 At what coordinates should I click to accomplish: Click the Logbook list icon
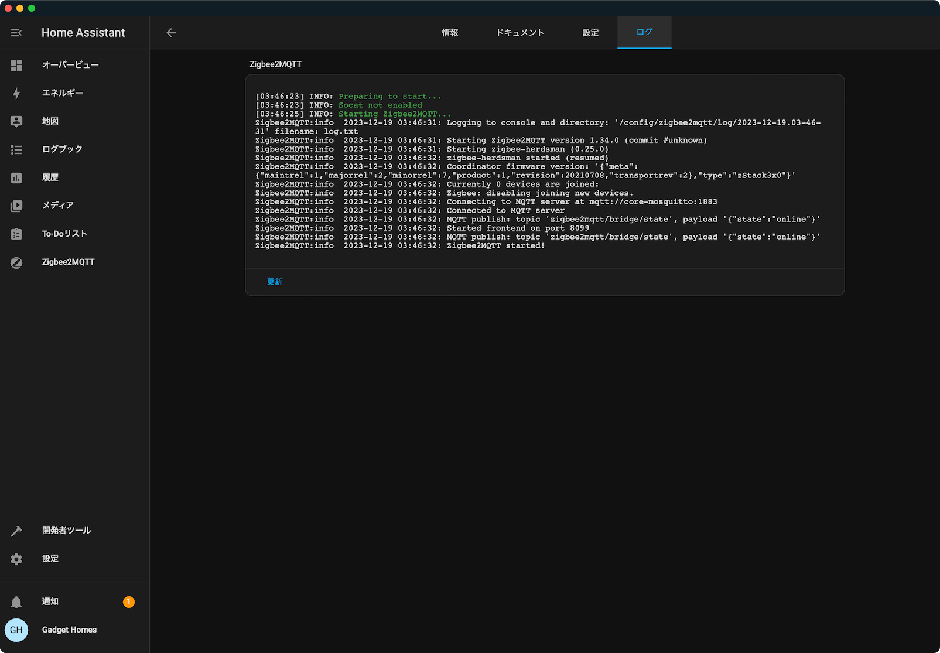pos(16,150)
